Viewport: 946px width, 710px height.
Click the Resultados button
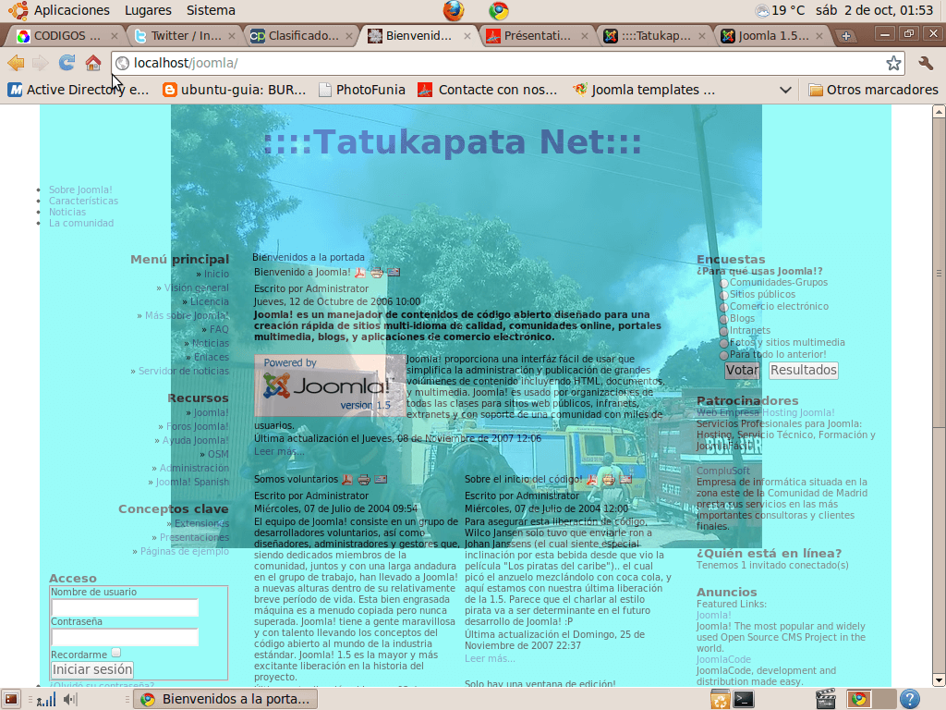[804, 370]
